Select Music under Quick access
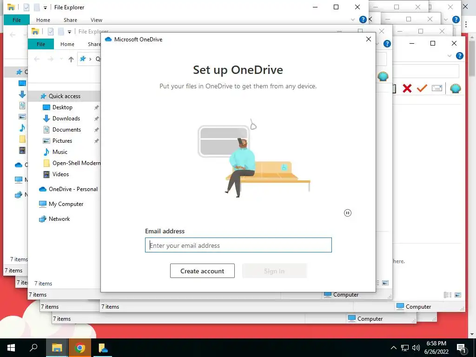476x357 pixels. [x=60, y=152]
